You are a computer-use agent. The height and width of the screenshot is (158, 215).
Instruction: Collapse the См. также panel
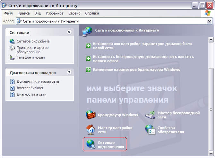point(69,32)
